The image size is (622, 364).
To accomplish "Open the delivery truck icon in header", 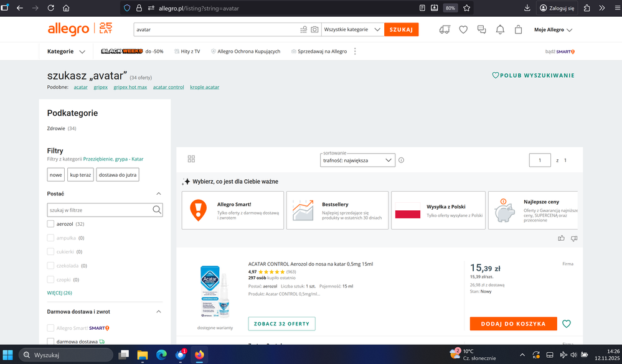I will pos(445,29).
